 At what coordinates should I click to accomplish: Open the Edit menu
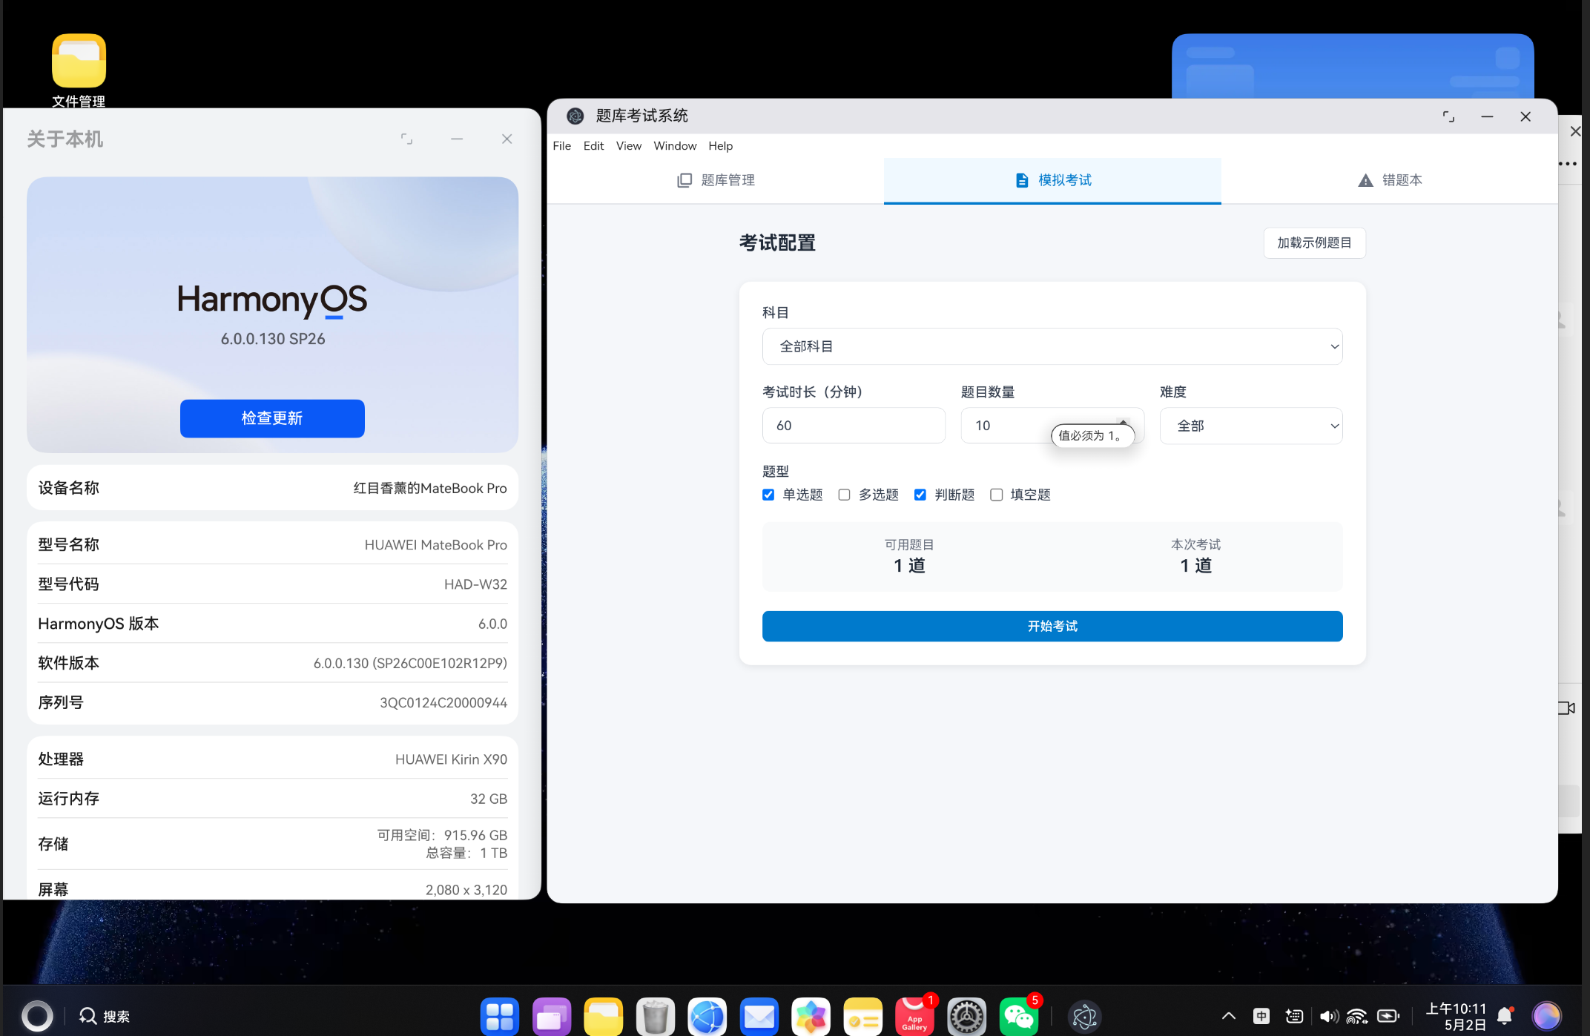(593, 146)
